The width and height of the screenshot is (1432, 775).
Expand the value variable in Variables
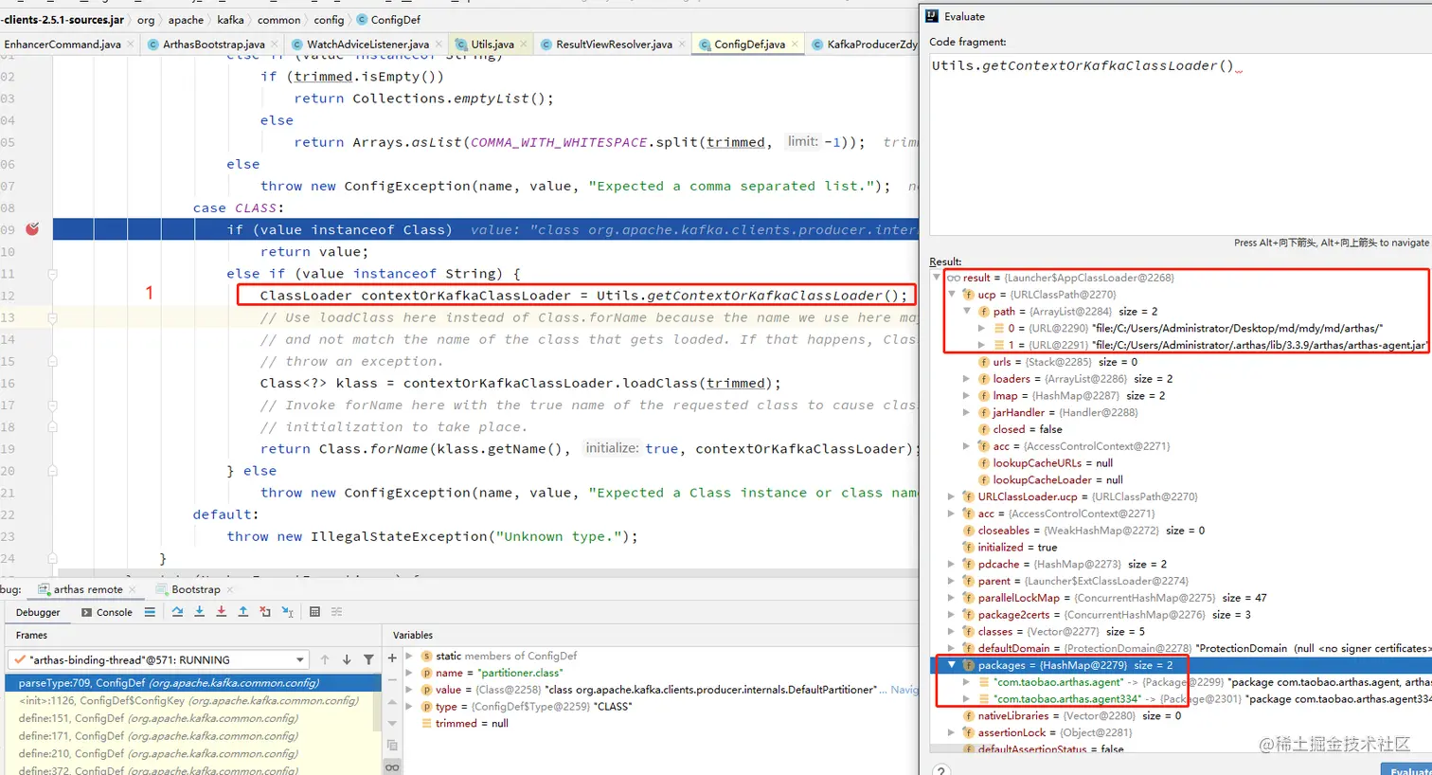coord(409,690)
